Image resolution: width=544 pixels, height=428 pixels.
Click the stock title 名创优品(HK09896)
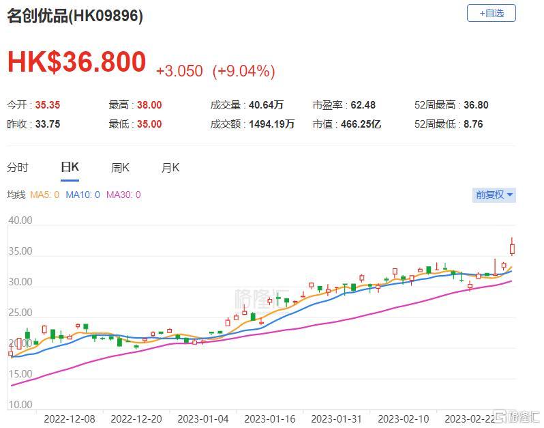pos(75,16)
